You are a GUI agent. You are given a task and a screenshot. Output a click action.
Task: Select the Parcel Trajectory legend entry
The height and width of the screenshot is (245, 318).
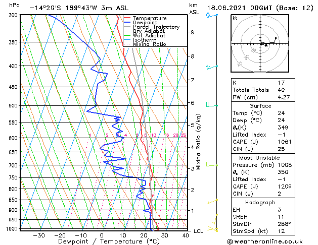coord(152,27)
